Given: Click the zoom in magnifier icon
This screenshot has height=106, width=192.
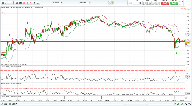Looking at the screenshot, I should point(189,104).
